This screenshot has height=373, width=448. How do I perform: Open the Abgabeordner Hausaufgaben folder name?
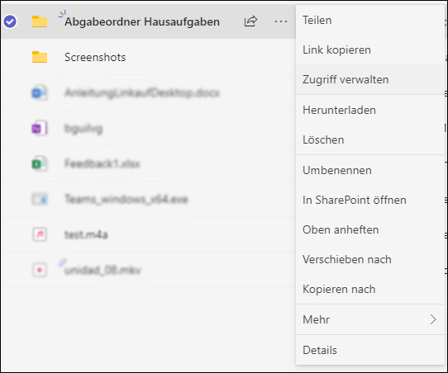pyautogui.click(x=142, y=22)
